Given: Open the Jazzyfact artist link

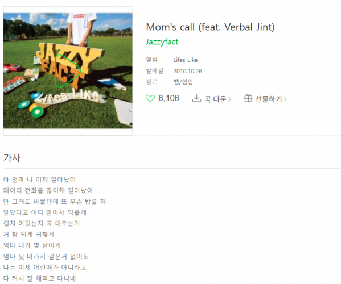Looking at the screenshot, I should (x=162, y=41).
